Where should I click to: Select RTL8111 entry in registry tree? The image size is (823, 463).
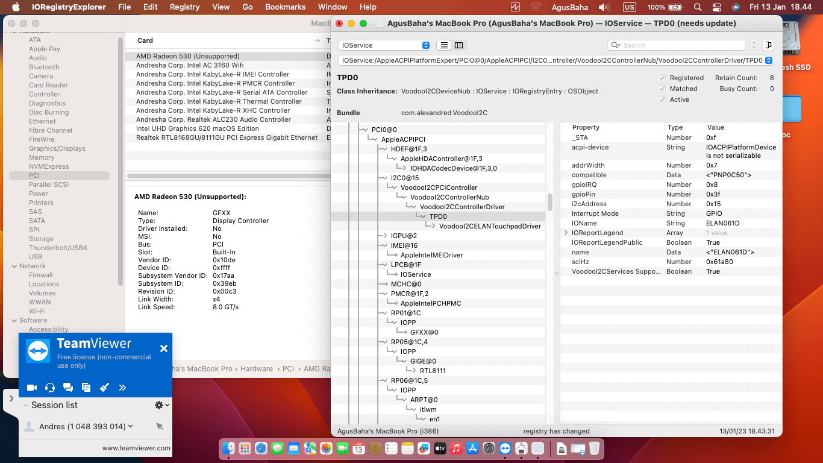pyautogui.click(x=433, y=371)
